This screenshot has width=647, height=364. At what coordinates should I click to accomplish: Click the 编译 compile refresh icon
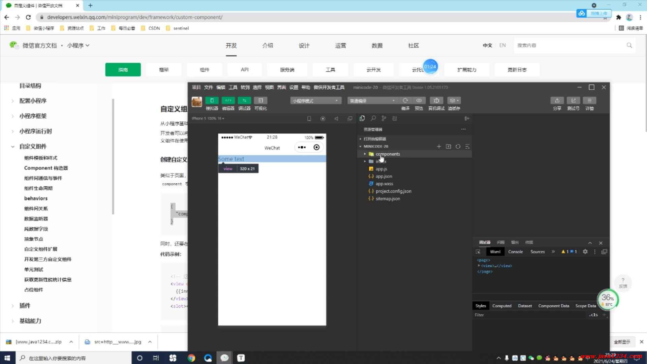(405, 100)
